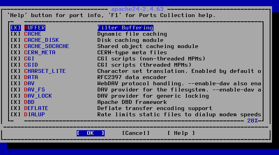279x155 pixels.
Task: Select the DIALUP option name
Action: [x=34, y=115]
